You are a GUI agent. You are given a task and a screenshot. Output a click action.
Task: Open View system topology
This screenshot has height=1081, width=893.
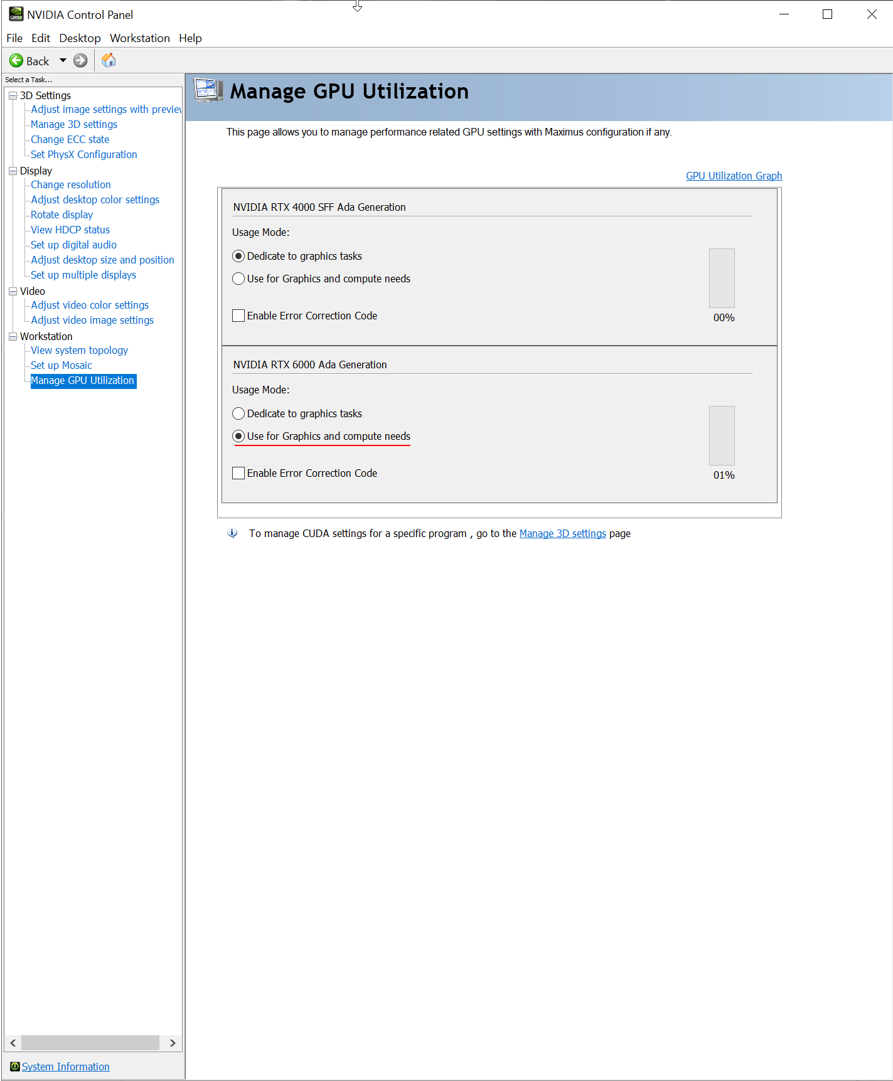click(80, 350)
